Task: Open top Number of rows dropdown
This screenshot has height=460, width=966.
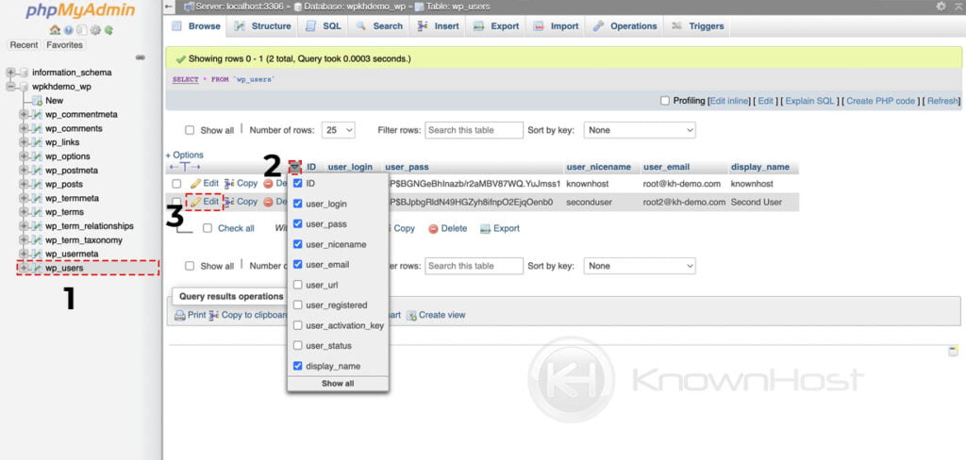Action: 339,130
